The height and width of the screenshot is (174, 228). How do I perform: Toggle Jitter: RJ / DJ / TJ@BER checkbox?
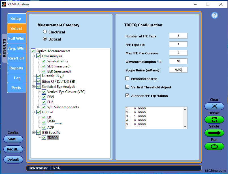click(39, 81)
